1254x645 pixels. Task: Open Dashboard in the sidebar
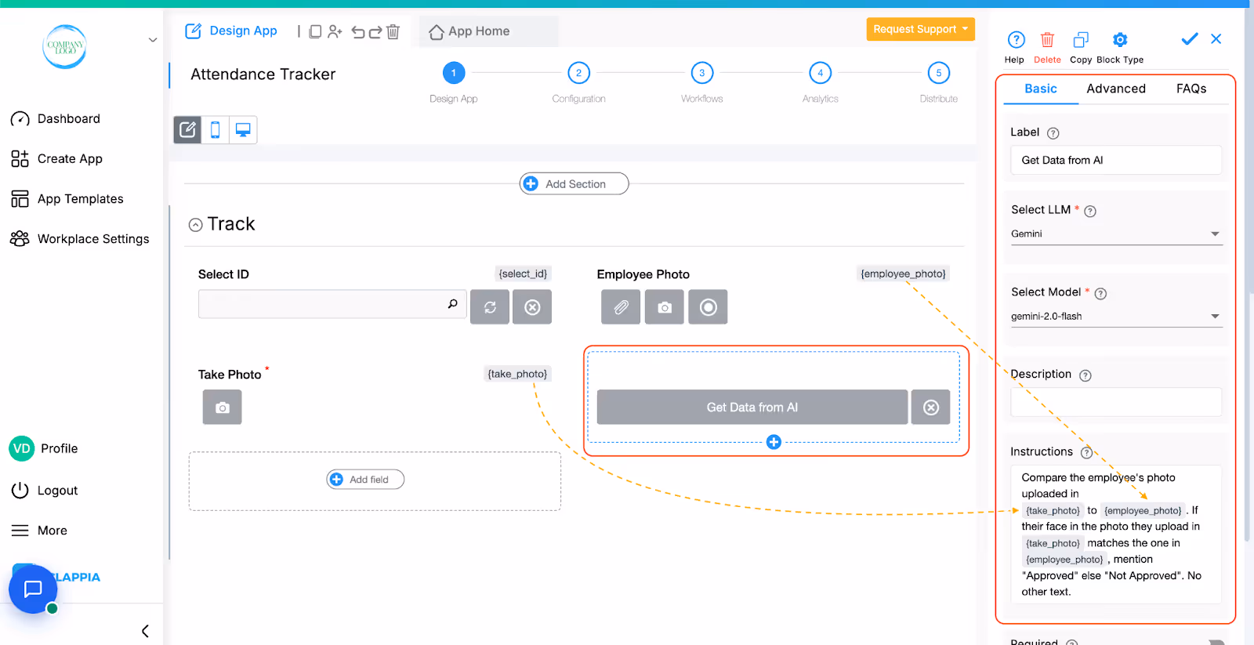pos(55,119)
